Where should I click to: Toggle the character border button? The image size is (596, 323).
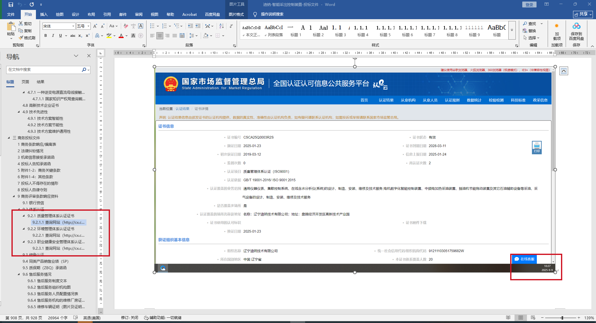point(141,26)
